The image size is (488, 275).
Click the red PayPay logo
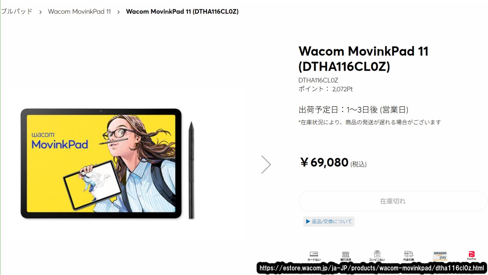tap(471, 254)
